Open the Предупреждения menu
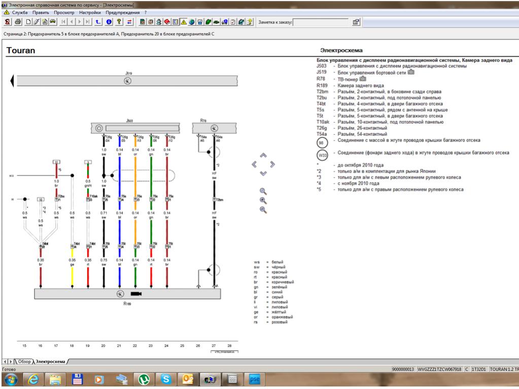 [123, 13]
